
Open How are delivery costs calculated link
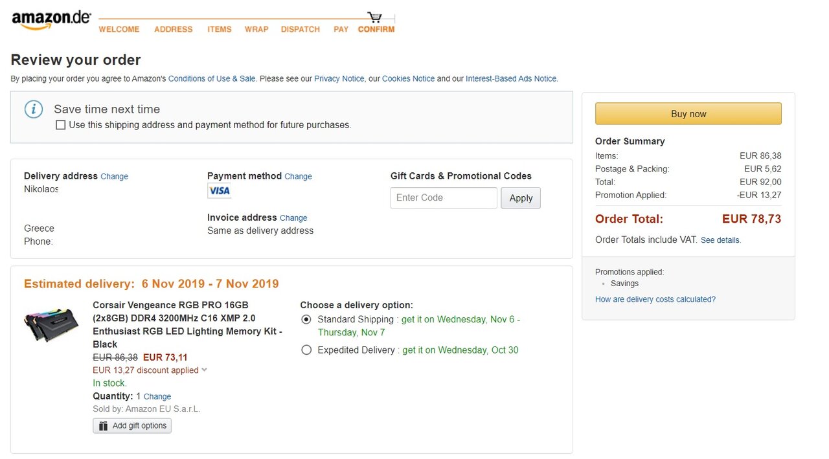coord(655,299)
